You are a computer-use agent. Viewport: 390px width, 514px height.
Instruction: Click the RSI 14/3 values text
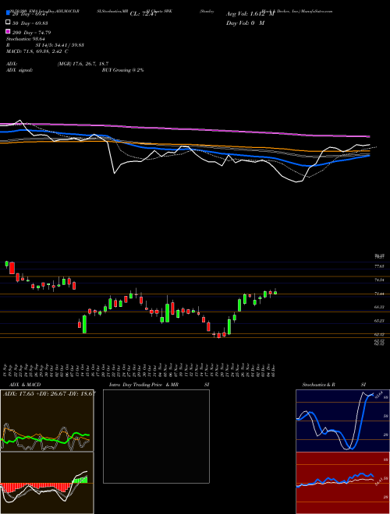pyautogui.click(x=60, y=45)
